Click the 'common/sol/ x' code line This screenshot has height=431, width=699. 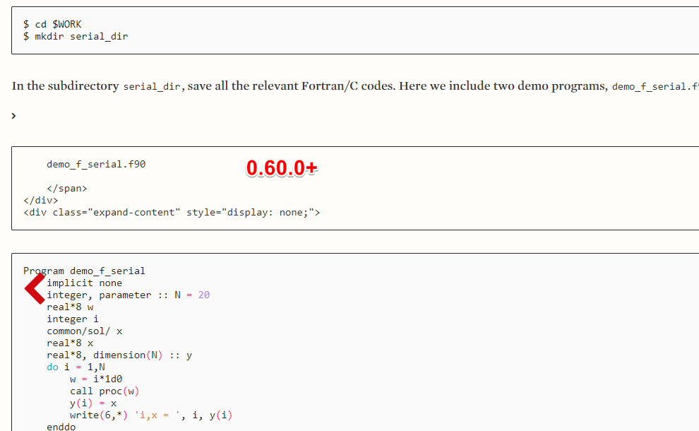click(x=84, y=331)
